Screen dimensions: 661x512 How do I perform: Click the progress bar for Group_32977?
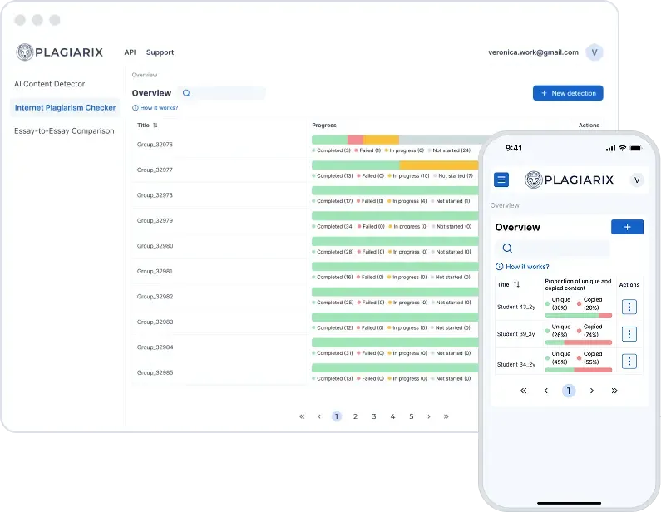395,165
